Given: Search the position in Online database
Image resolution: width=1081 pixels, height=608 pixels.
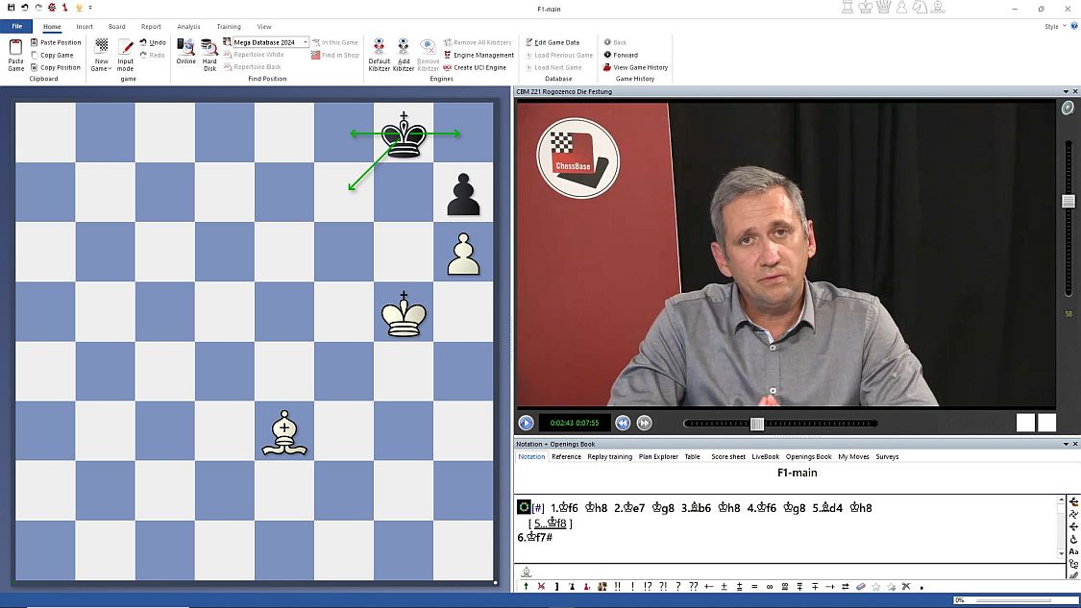Looking at the screenshot, I should pos(185,52).
